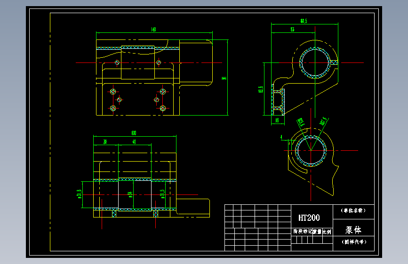Click the 53 dimension in side view
The image size is (408, 264).
tap(292, 30)
